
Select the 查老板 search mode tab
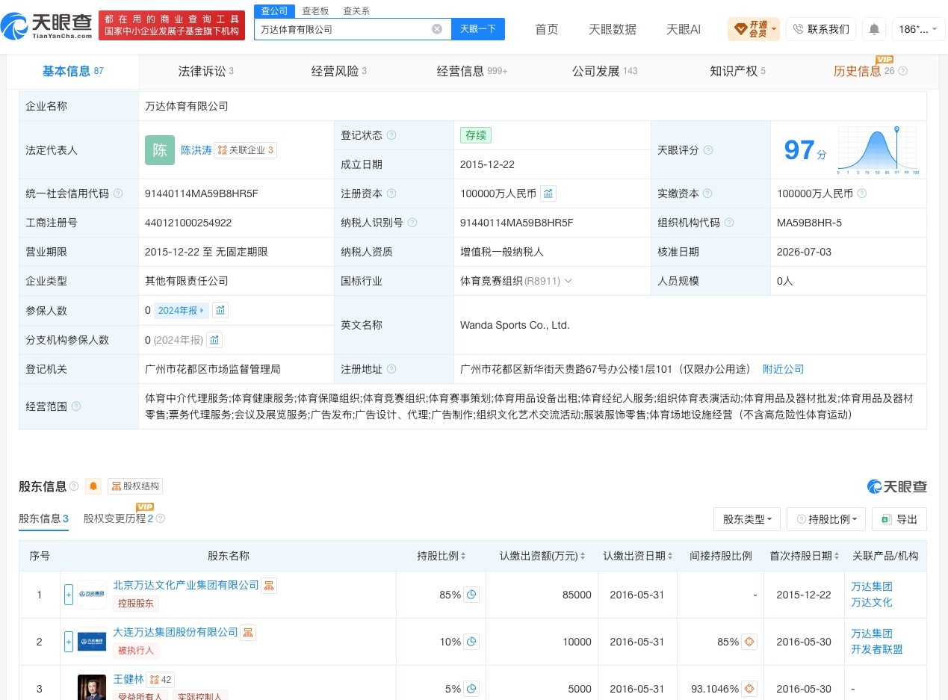pos(315,10)
